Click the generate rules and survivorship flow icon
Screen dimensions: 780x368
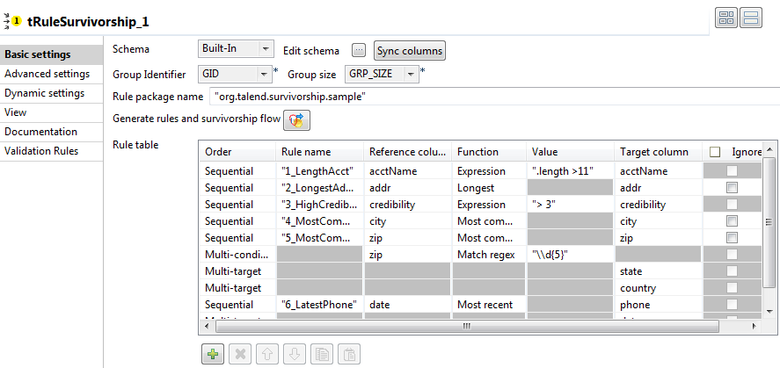[x=297, y=119]
